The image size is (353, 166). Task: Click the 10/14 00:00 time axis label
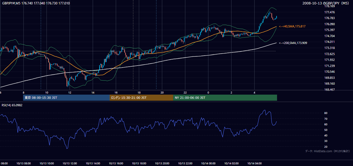point(208,164)
